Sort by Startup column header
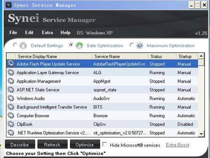The width and height of the screenshot is (210, 158). (187, 56)
